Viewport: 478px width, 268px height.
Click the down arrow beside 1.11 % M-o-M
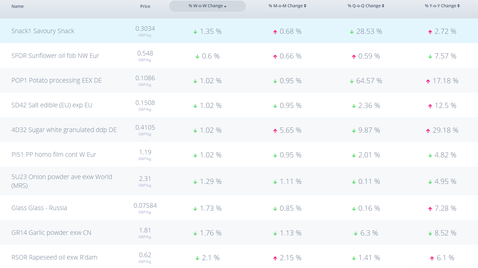pos(275,182)
